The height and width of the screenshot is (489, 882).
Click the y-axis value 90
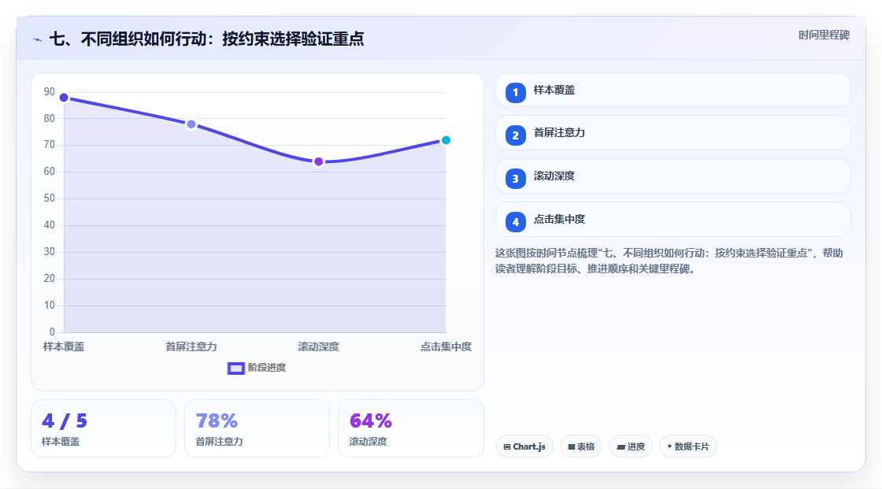click(x=50, y=91)
